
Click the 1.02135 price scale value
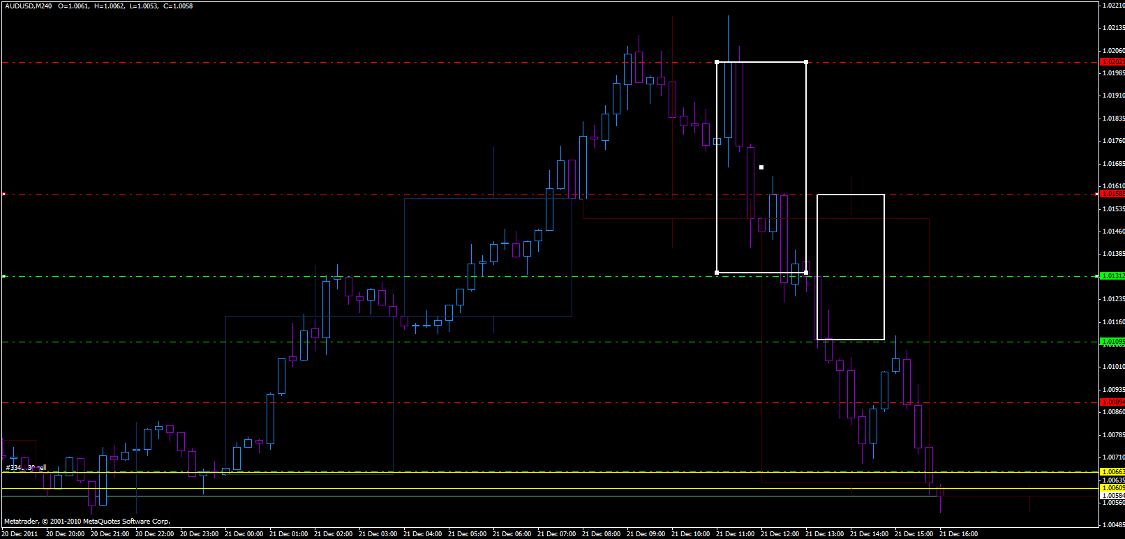pos(1113,28)
